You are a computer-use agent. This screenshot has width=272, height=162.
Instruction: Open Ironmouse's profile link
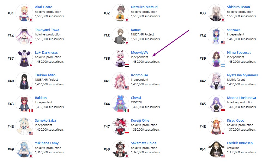click(x=139, y=75)
